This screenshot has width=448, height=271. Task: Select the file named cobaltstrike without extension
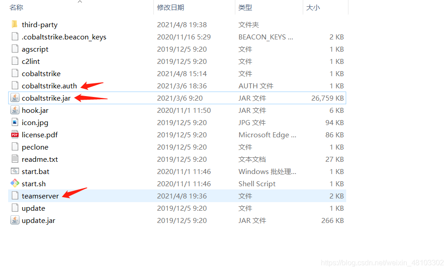click(41, 74)
